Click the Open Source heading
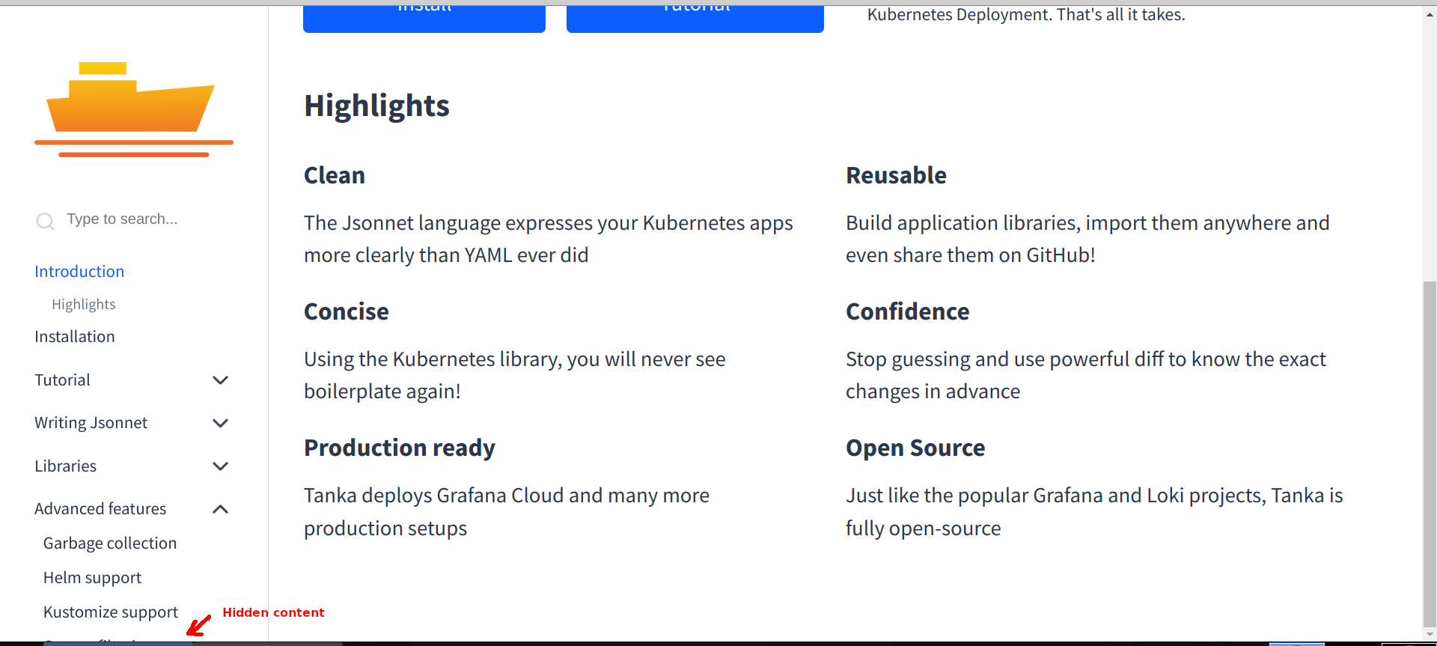 [915, 448]
